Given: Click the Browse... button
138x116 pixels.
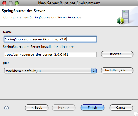Looking at the screenshot, I should [117, 54].
